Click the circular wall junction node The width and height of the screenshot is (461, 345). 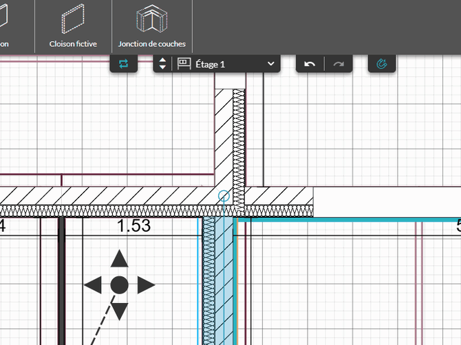pos(224,197)
